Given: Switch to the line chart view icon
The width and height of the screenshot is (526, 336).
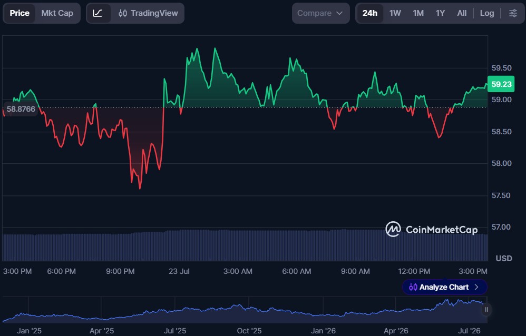Looking at the screenshot, I should point(98,13).
